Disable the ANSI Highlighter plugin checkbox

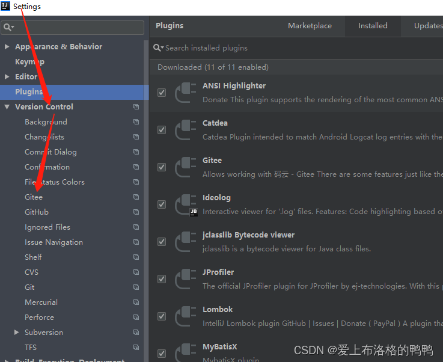click(x=162, y=93)
